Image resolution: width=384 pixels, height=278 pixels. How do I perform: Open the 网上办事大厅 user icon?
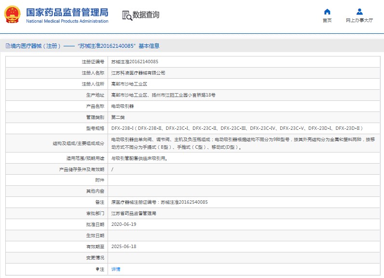pos(359,12)
